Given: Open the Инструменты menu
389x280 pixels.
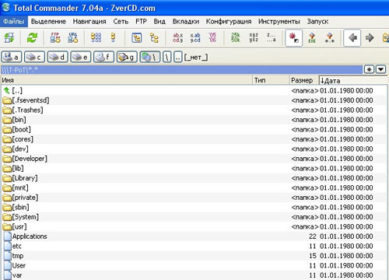Looking at the screenshot, I should 279,21.
